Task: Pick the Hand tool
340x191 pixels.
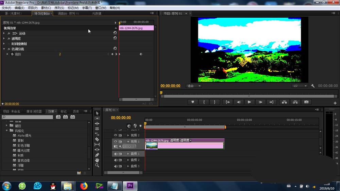Action: [x=97, y=160]
